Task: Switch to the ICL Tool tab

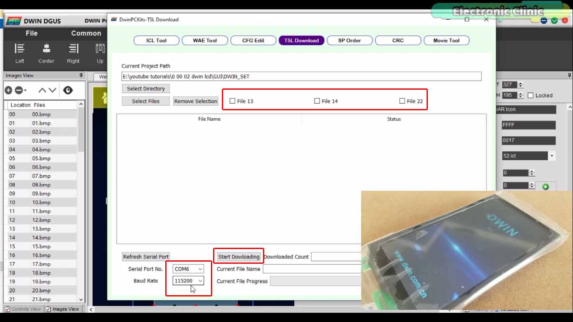Action: coord(156,40)
